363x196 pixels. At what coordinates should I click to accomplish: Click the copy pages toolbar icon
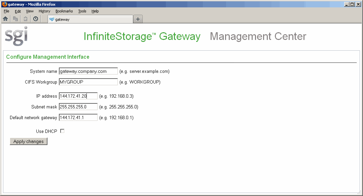15,19
